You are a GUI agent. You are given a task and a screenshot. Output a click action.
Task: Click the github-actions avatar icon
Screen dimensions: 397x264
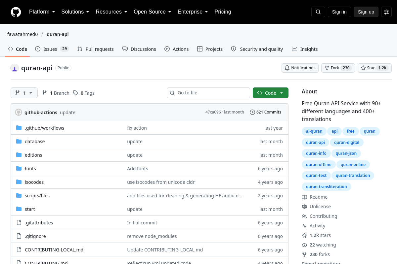coord(19,112)
